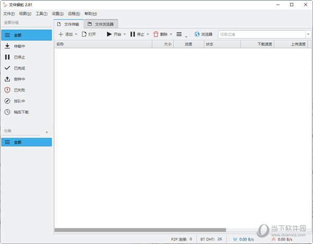Screen dimensions: 313x244
Task: Expand the 添加 dropdown arrow
Action: pos(76,34)
